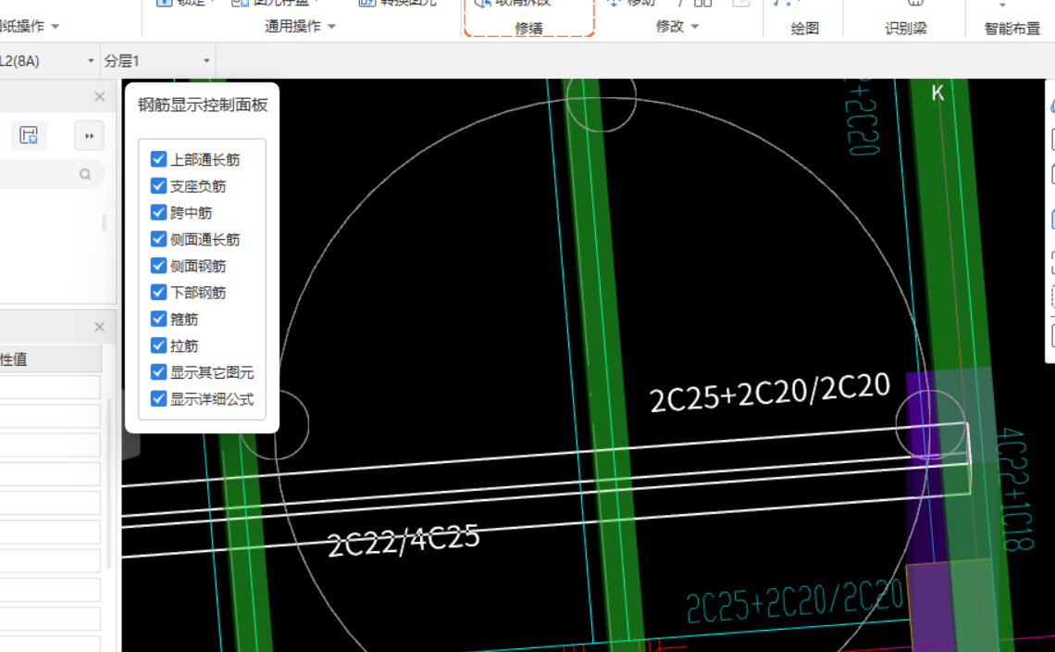Disable 下部钢筋 display

pos(159,293)
